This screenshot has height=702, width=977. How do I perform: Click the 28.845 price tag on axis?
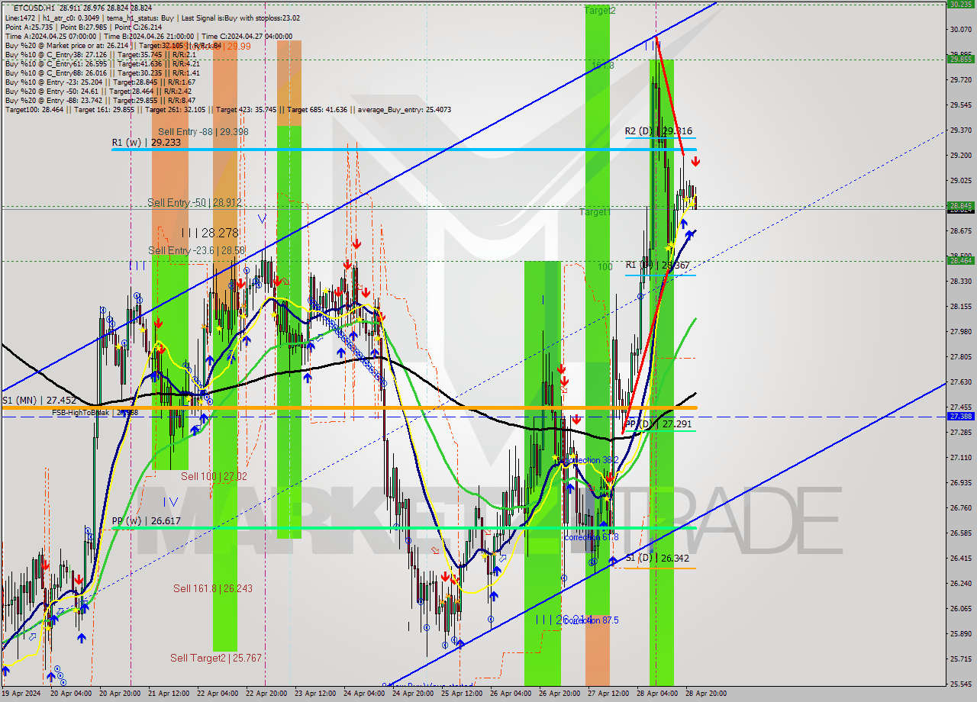coord(959,205)
